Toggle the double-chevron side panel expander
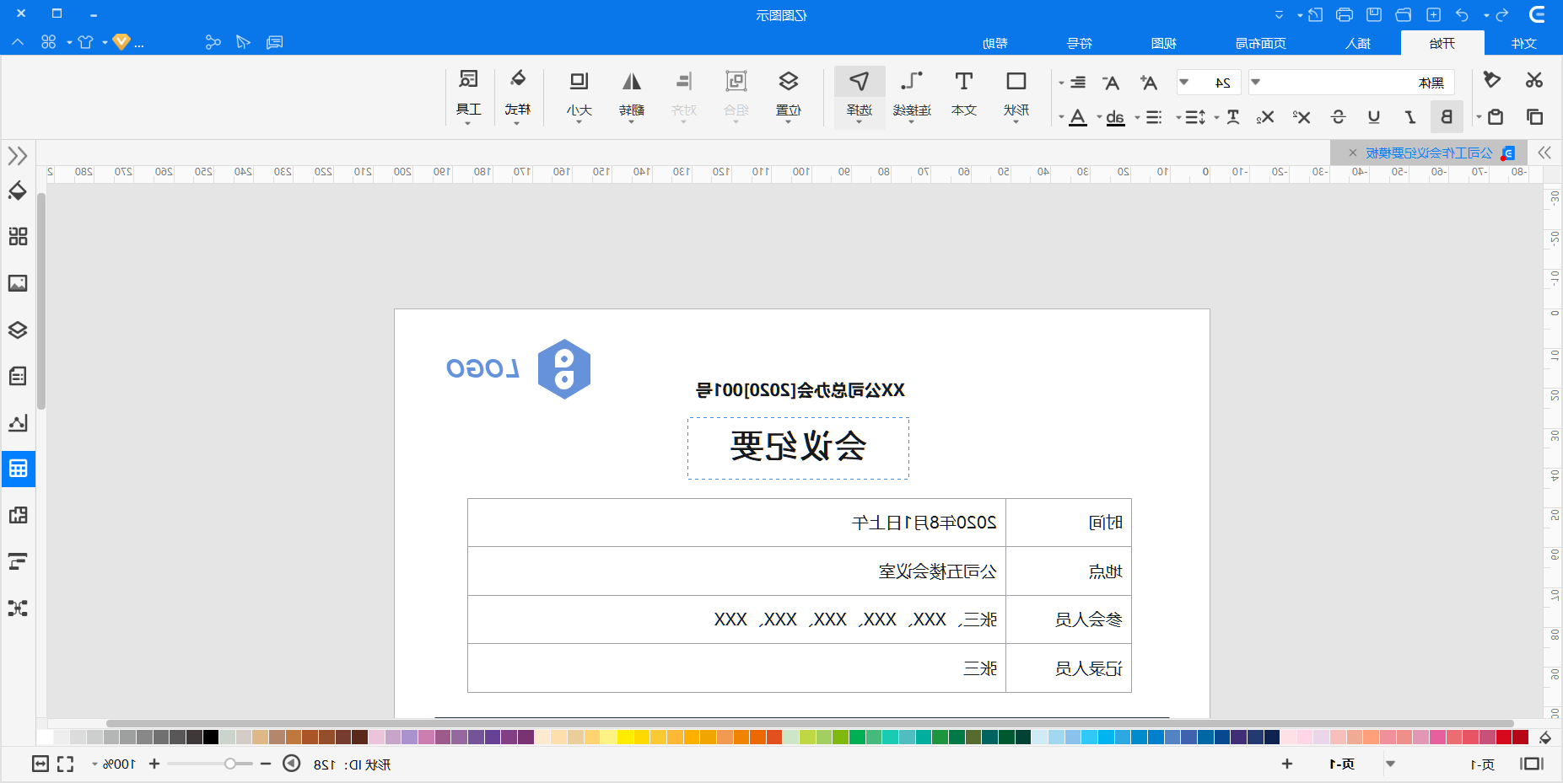 [x=18, y=156]
